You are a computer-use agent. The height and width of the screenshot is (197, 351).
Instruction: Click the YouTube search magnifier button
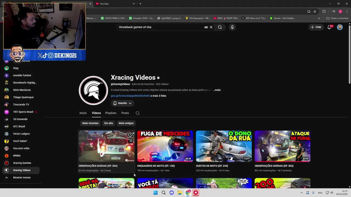(x=220, y=27)
